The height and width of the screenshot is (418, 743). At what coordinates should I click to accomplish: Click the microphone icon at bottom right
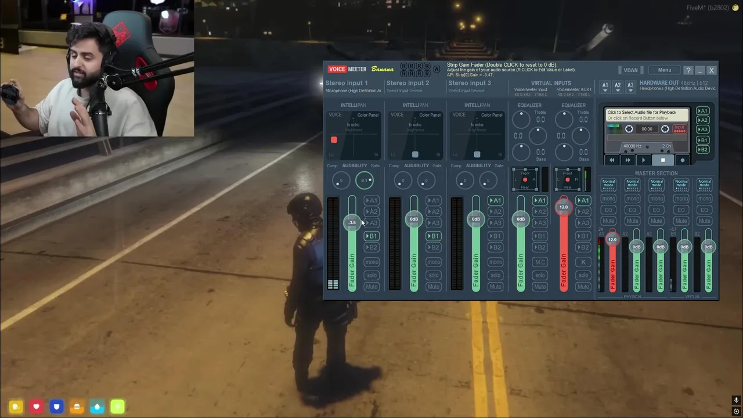(x=736, y=401)
